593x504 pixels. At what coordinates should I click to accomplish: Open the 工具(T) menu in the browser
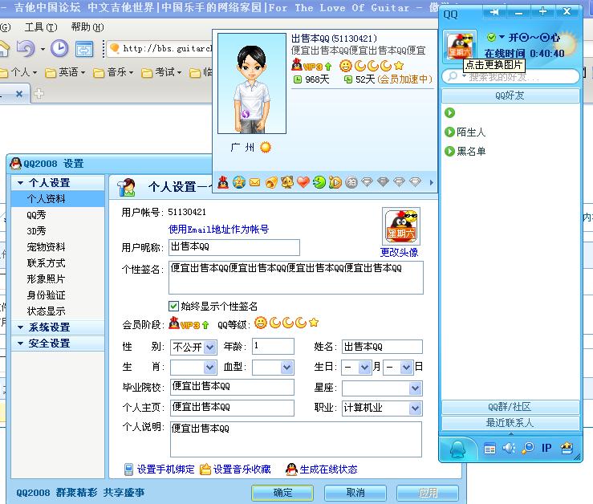point(41,27)
